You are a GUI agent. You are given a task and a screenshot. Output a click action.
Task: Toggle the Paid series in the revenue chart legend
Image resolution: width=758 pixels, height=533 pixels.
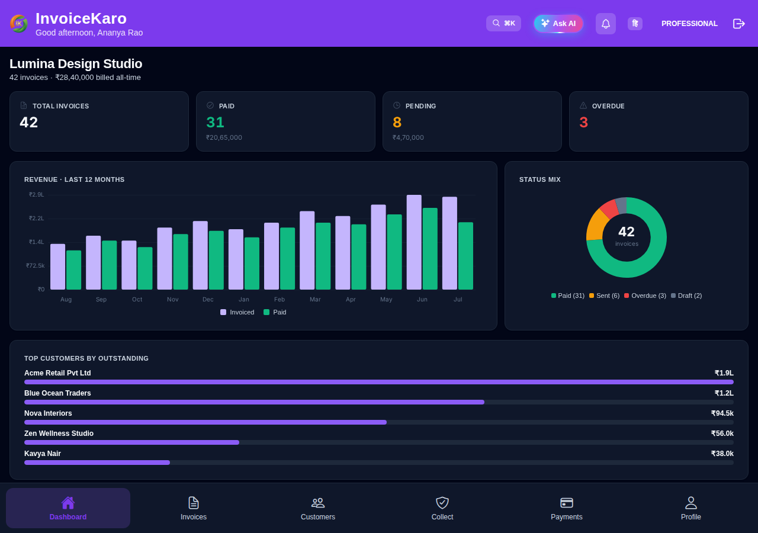(x=275, y=312)
